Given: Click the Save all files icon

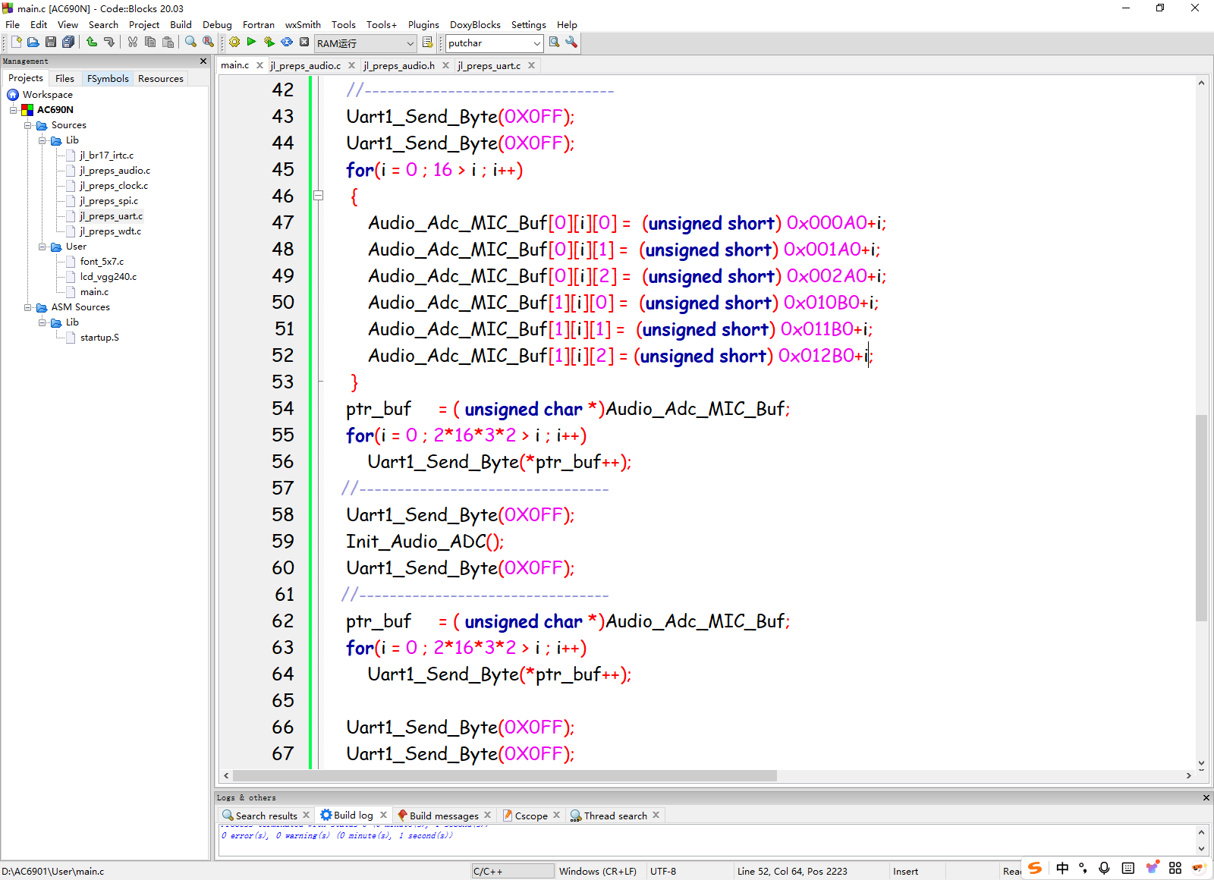Looking at the screenshot, I should (x=68, y=42).
